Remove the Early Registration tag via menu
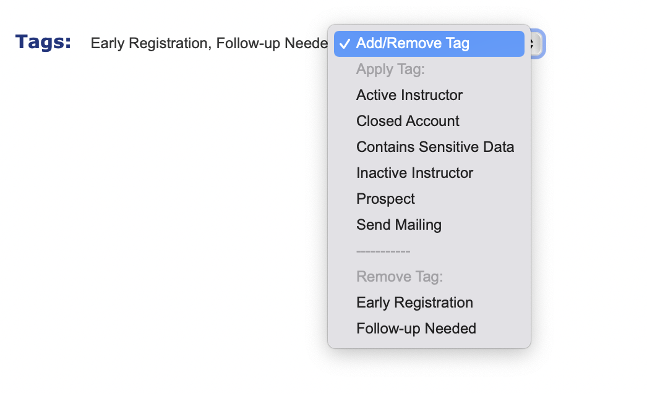This screenshot has height=394, width=647. tap(414, 303)
